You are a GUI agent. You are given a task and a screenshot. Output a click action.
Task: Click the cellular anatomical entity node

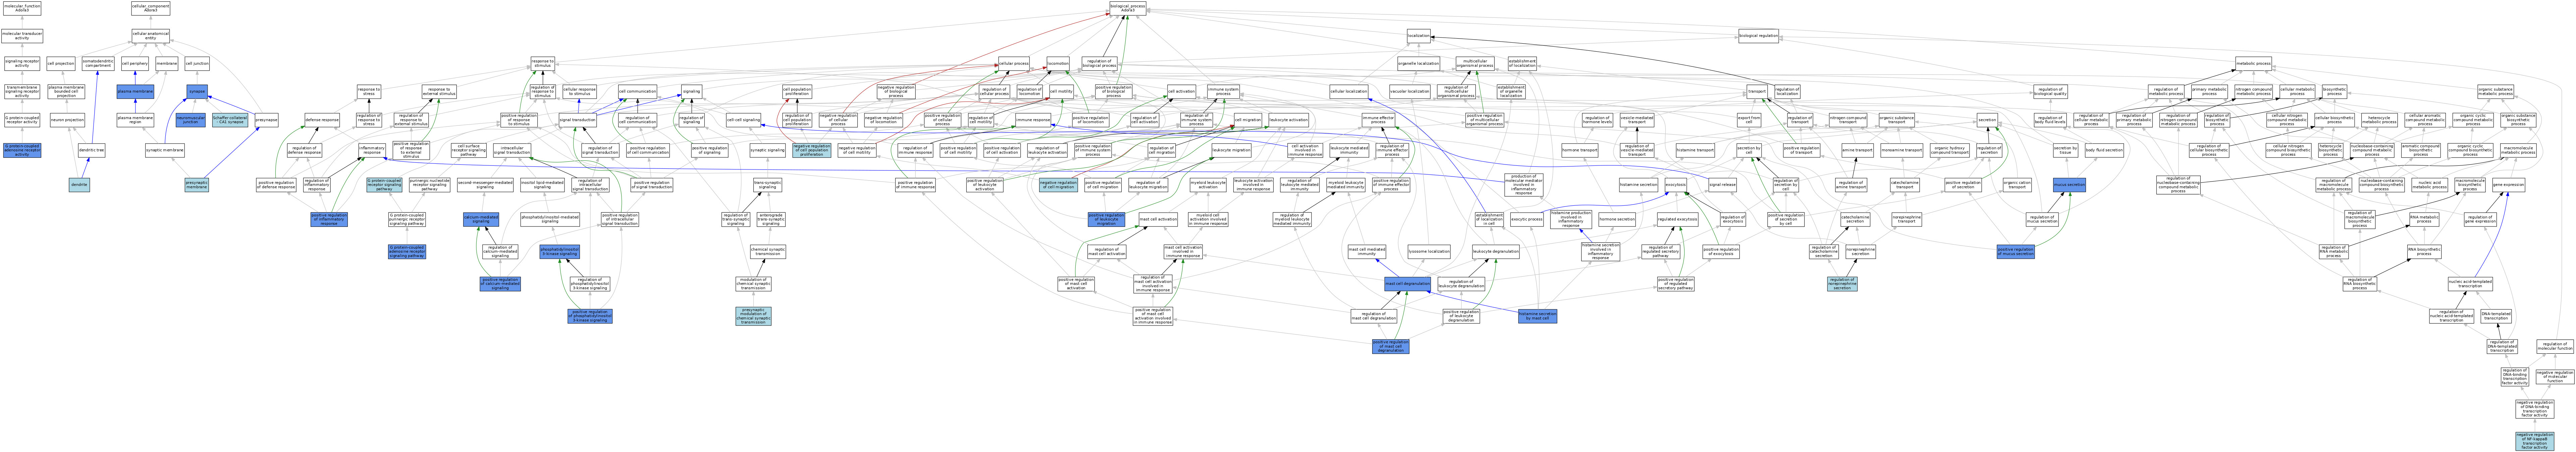[x=151, y=36]
